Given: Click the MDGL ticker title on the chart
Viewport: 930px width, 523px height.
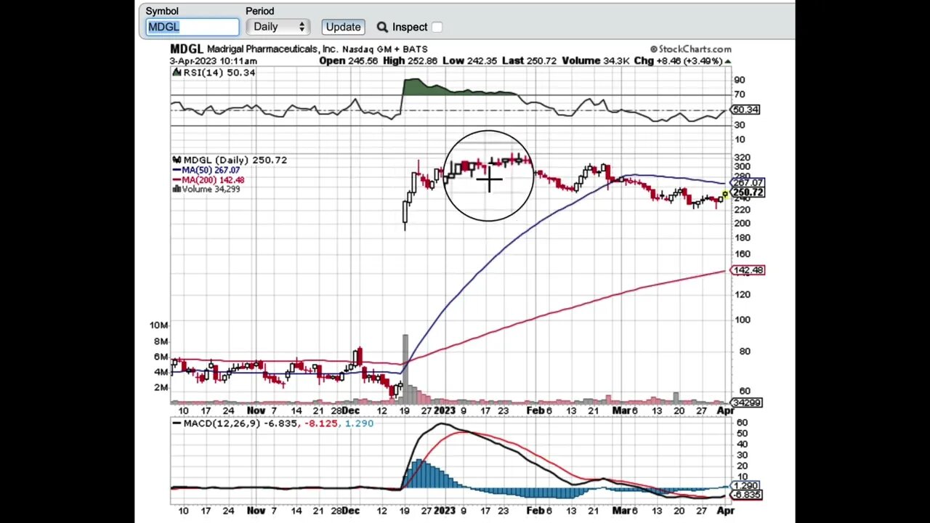Looking at the screenshot, I should [186, 49].
